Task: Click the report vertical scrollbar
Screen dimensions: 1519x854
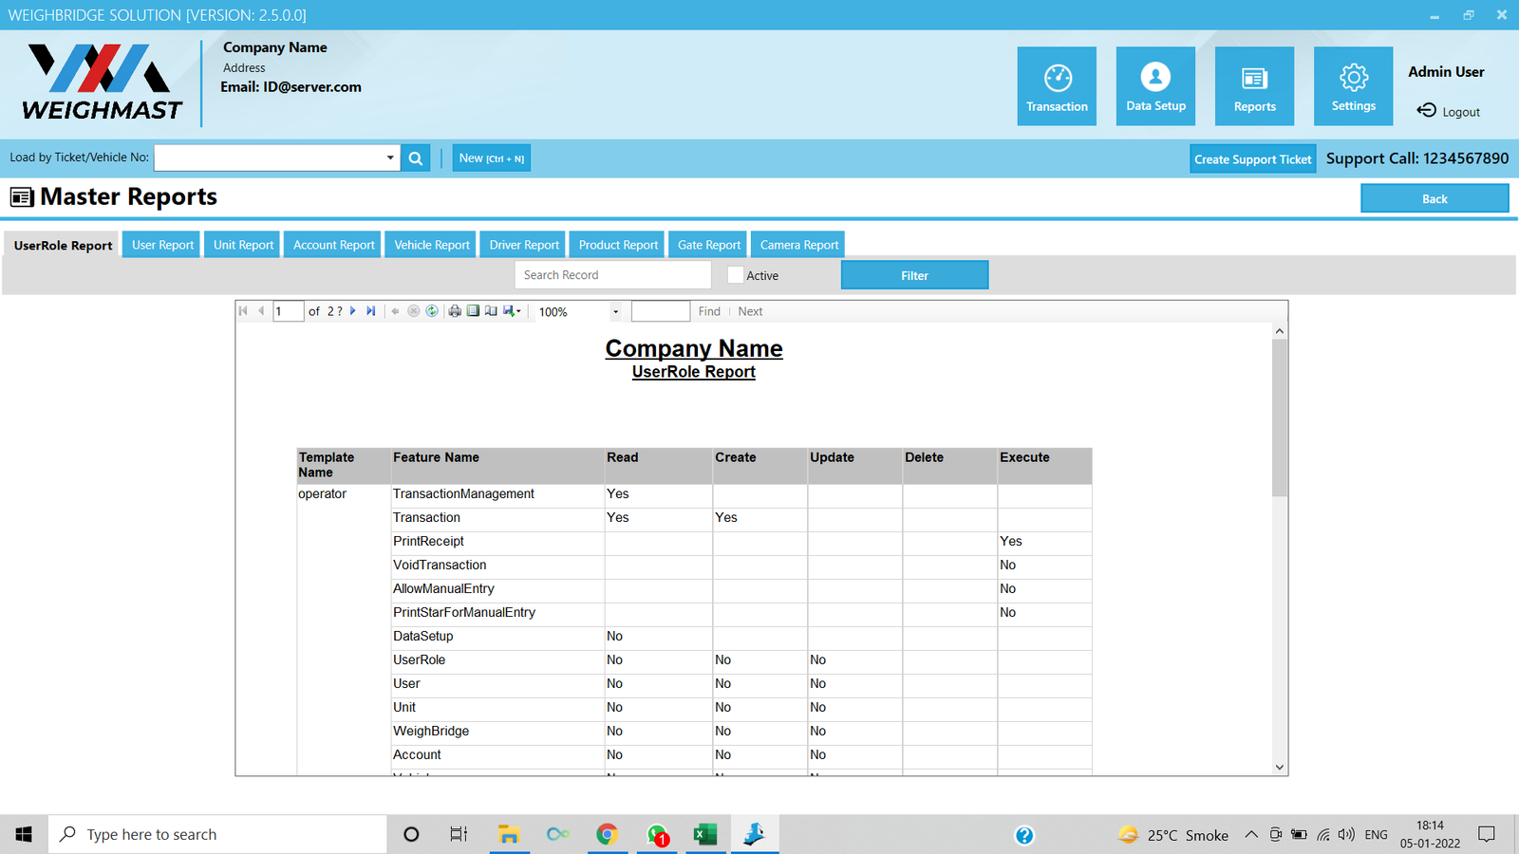Action: pyautogui.click(x=1280, y=418)
